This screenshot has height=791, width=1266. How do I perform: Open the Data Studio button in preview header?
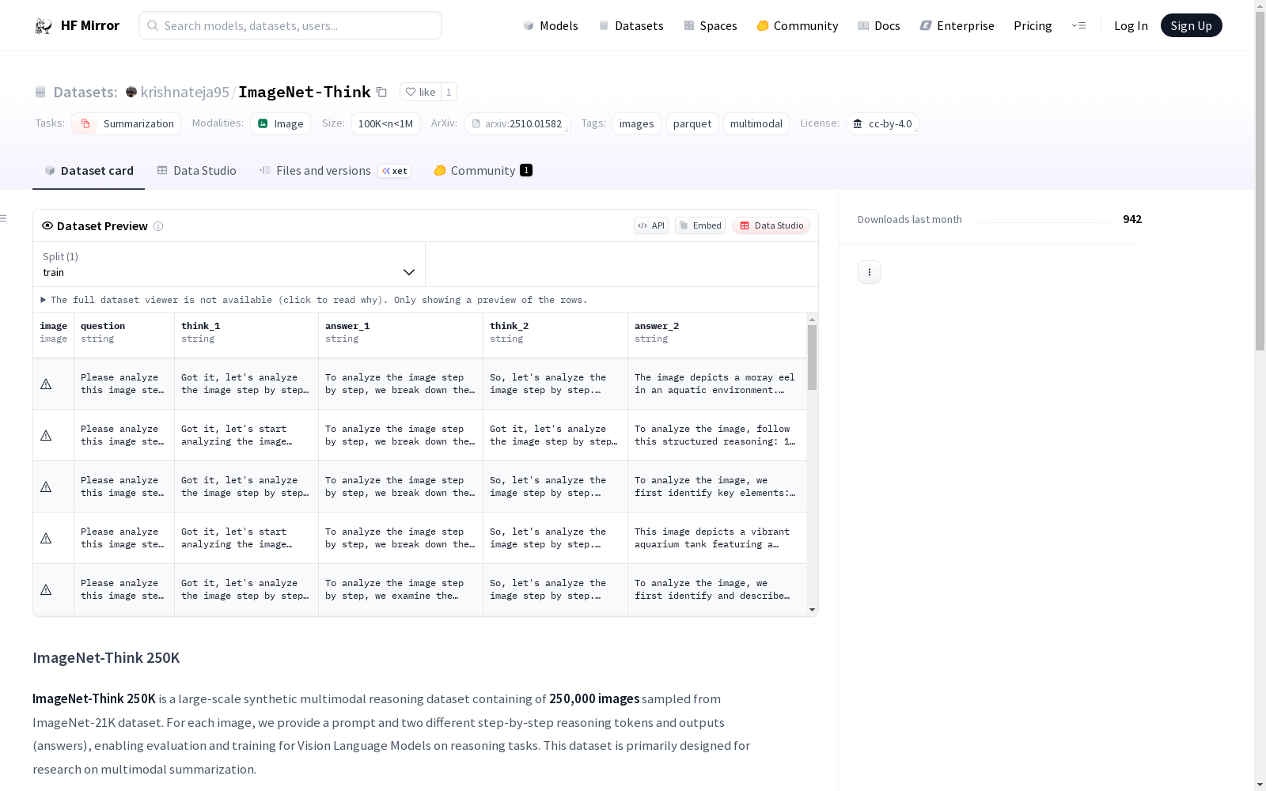[771, 225]
